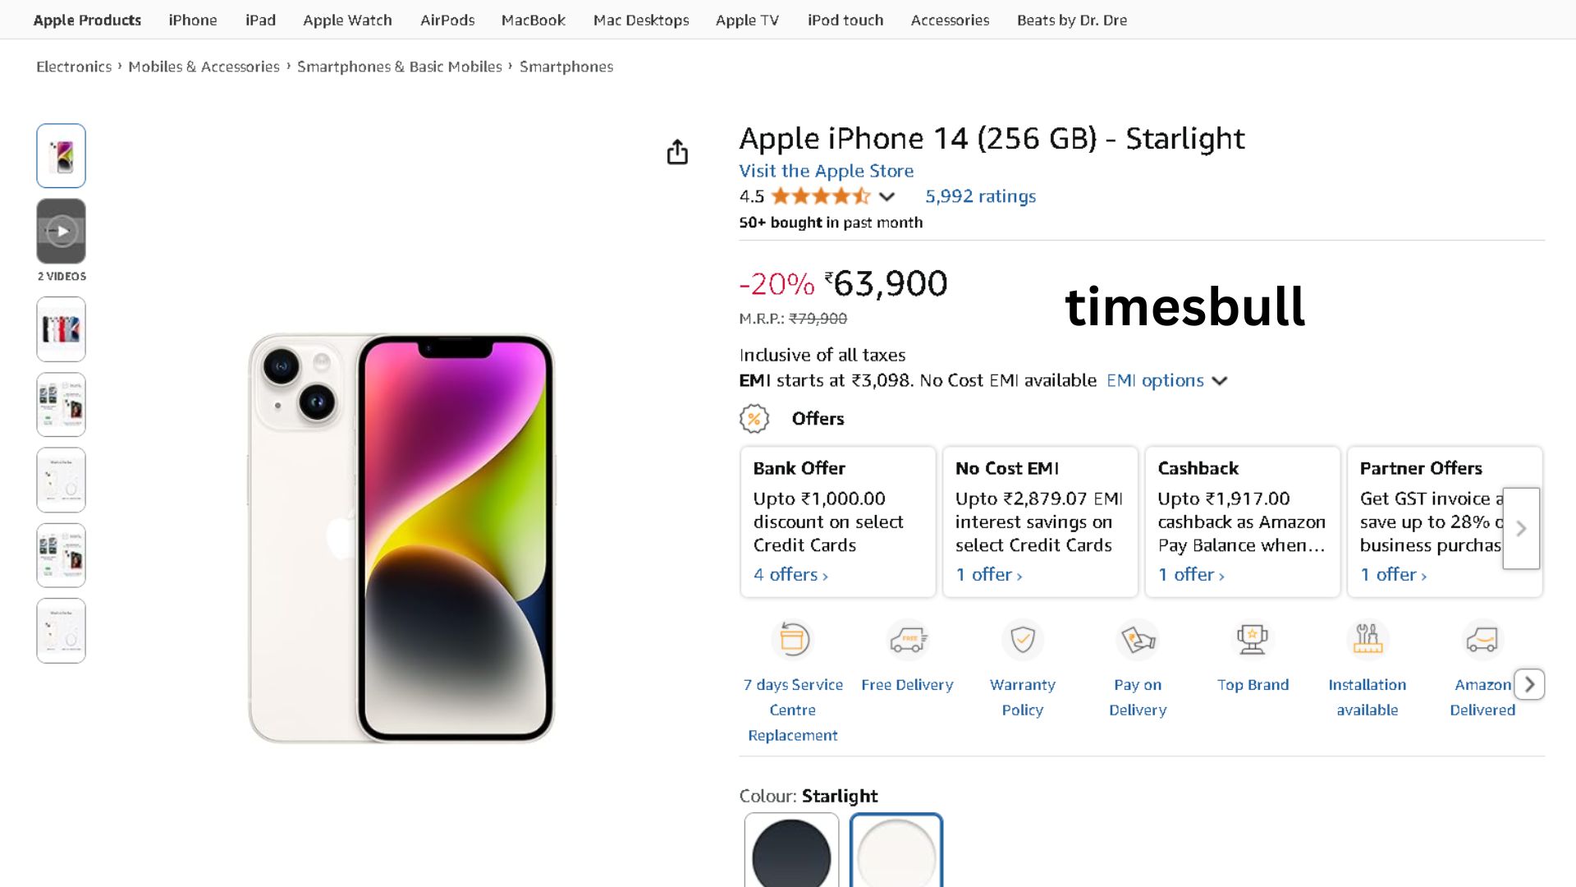View the all-colours iPhone lineup thumbnail
This screenshot has width=1576, height=887.
point(62,329)
